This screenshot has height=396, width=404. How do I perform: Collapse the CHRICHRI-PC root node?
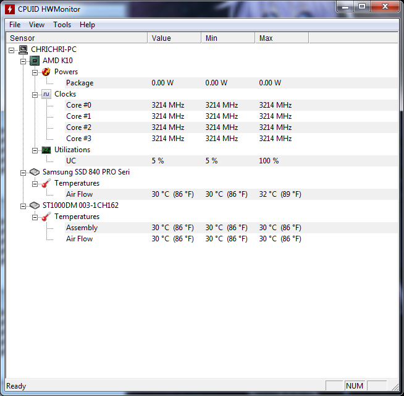(x=11, y=50)
